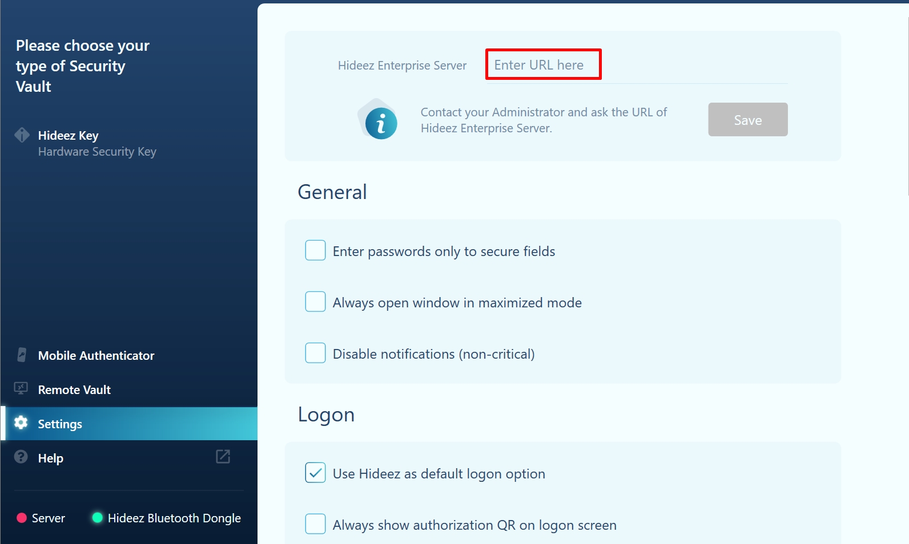The height and width of the screenshot is (544, 909).
Task: Enable Always show authorization QR on logon
Action: (x=315, y=524)
